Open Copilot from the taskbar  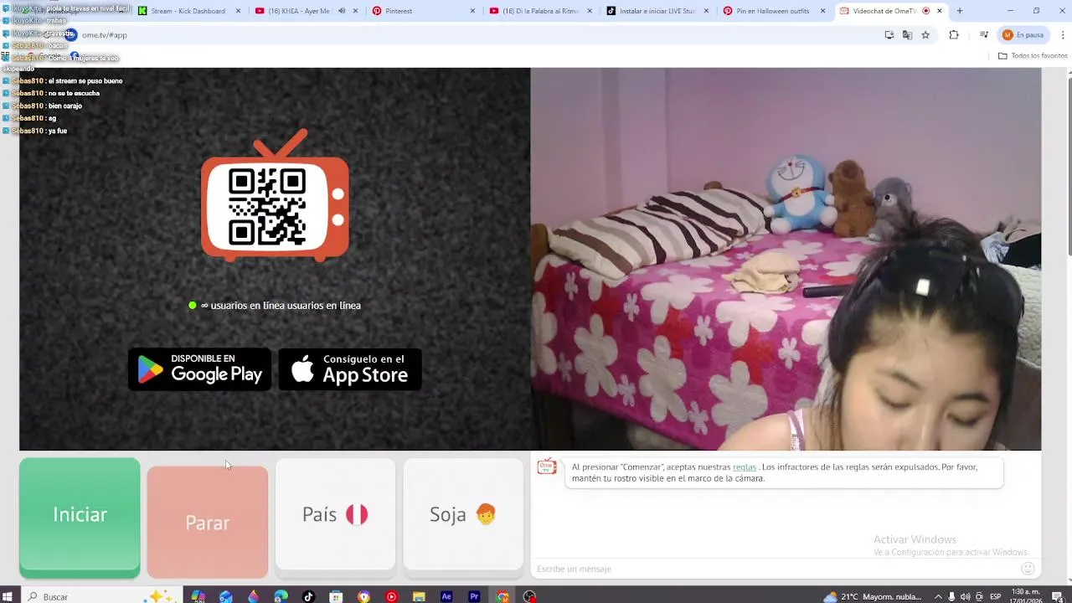[x=198, y=596]
